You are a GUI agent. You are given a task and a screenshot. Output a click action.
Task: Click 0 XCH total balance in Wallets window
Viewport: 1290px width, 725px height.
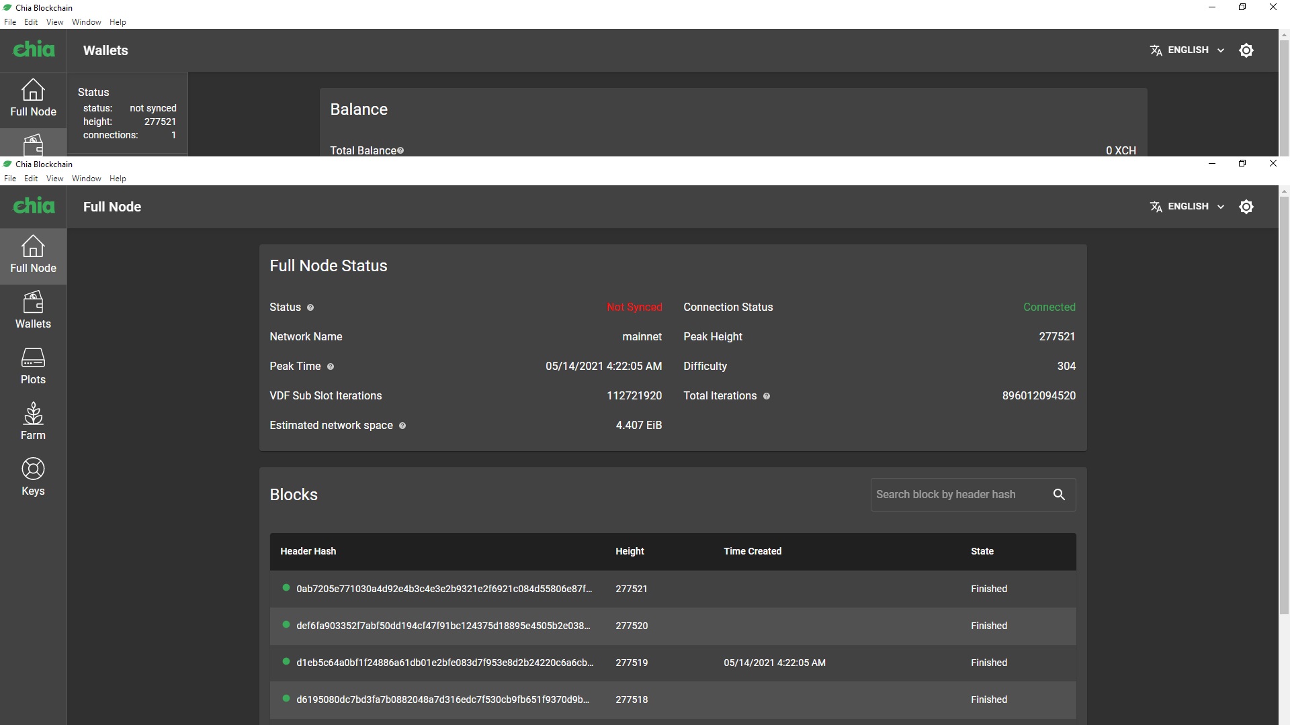1121,150
